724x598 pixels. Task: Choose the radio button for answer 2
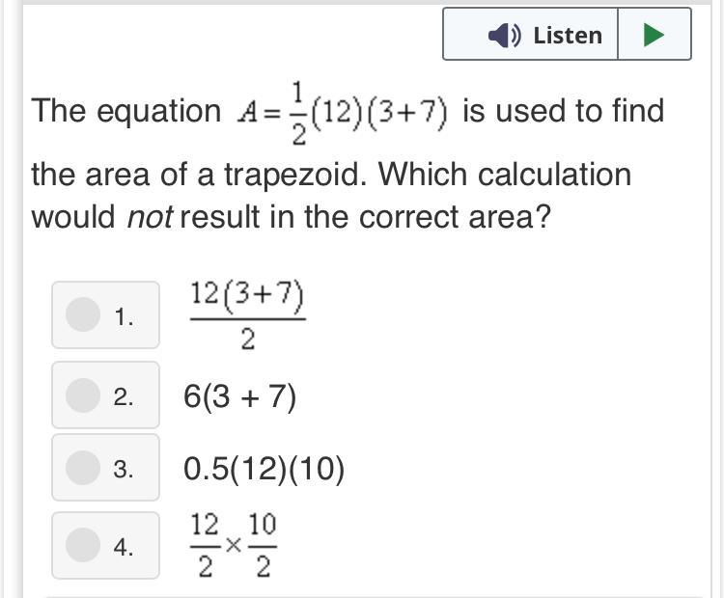(83, 394)
